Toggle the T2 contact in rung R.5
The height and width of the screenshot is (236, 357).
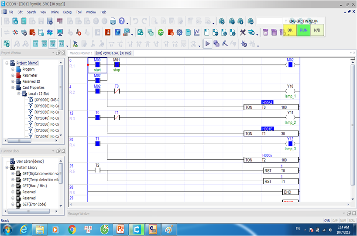(x=97, y=170)
